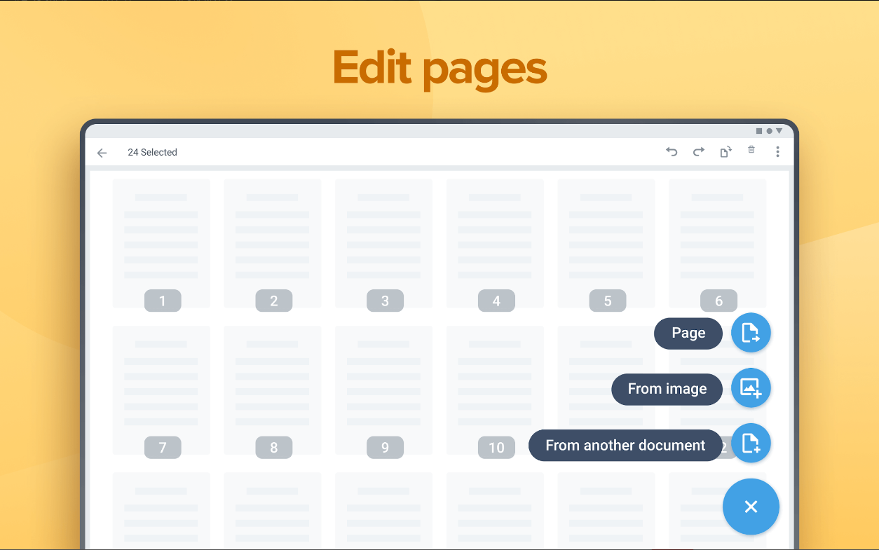Collapse the add-page menu with the X
The height and width of the screenshot is (550, 879).
click(751, 507)
